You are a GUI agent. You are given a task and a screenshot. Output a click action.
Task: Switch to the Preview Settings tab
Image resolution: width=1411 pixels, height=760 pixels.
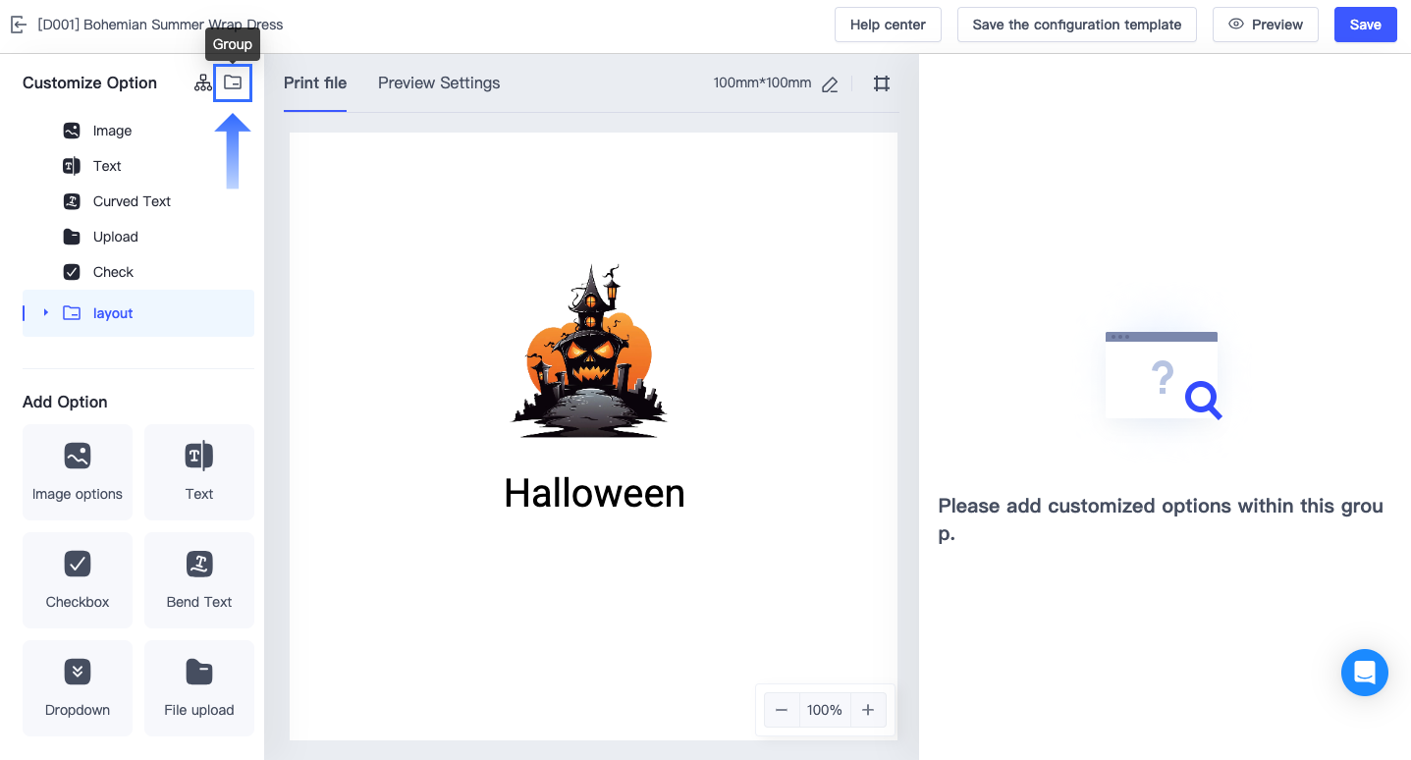pos(439,83)
